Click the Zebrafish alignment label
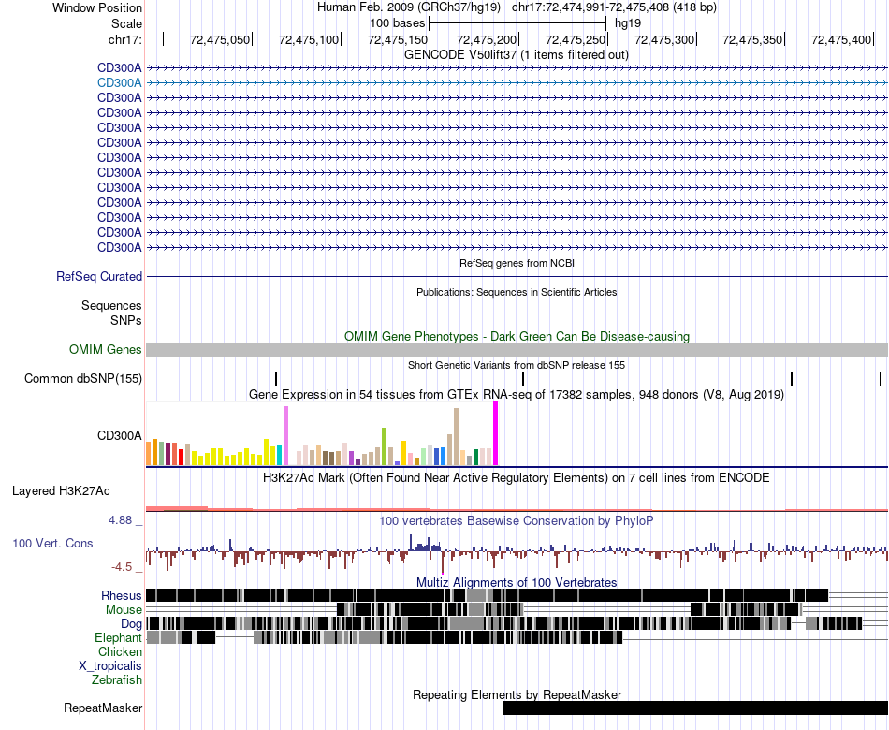This screenshot has width=889, height=730. point(117,679)
